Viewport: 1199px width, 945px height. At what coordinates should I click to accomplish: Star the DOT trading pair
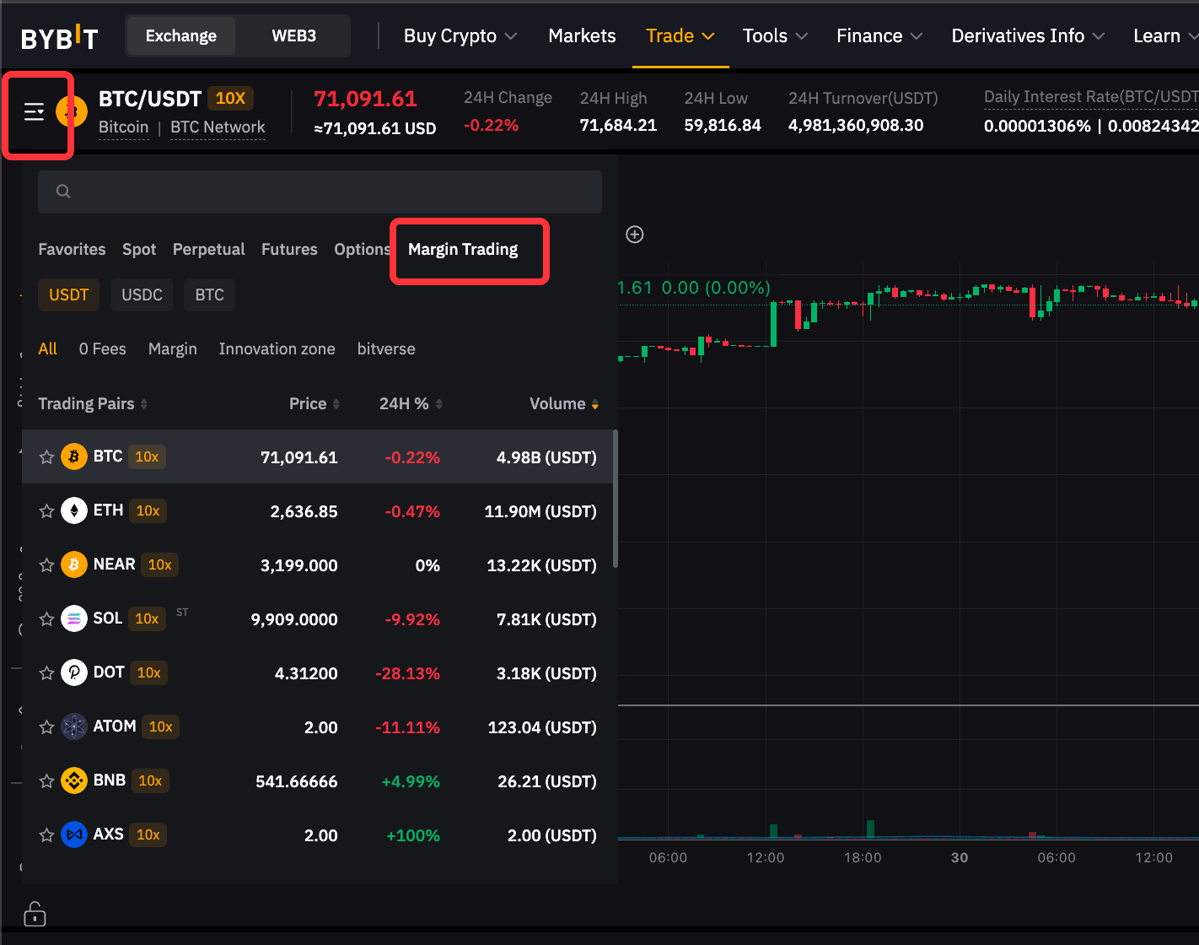click(47, 672)
